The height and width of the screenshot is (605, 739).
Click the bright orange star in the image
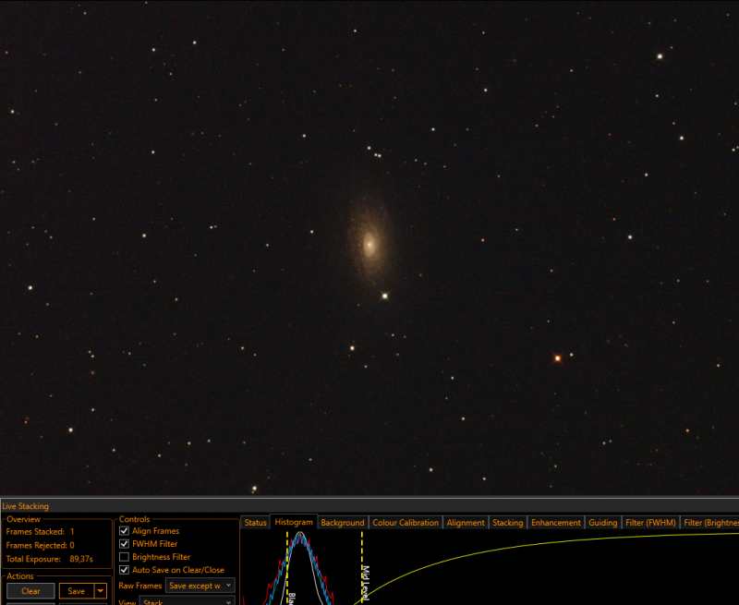click(x=558, y=358)
